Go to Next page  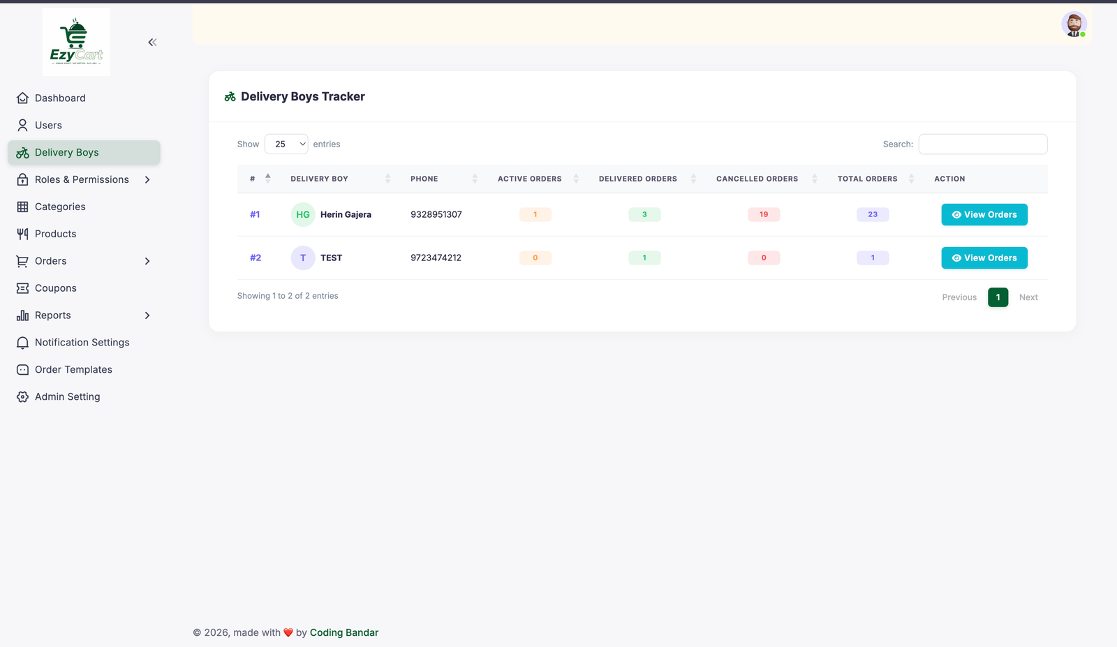pos(1028,297)
